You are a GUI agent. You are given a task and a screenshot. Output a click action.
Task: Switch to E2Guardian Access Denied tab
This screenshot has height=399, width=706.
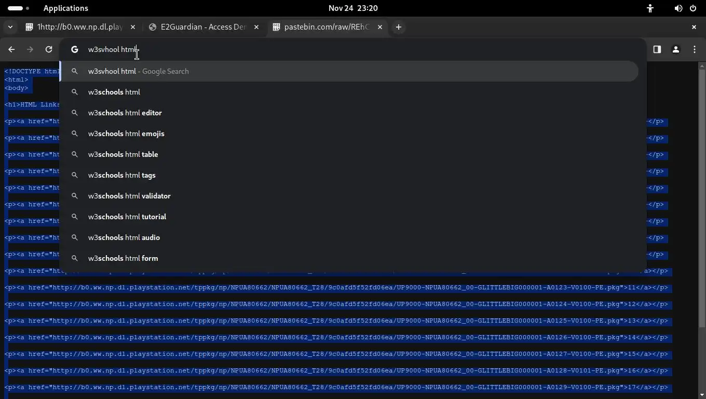pyautogui.click(x=204, y=27)
